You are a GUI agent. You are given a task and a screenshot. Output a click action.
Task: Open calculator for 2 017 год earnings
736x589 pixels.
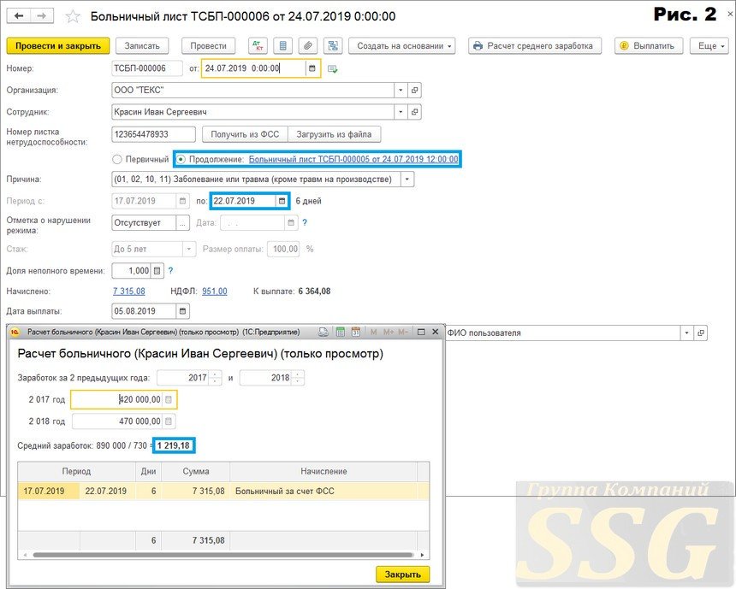[169, 399]
